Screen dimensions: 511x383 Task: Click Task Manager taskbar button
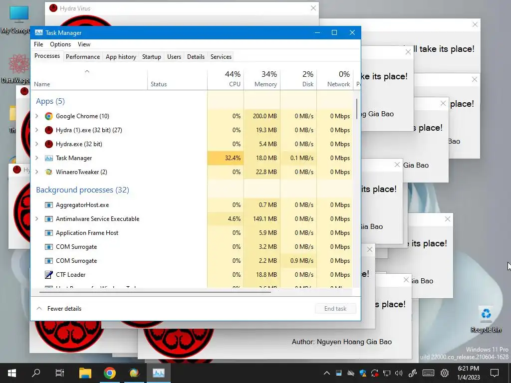coord(159,373)
